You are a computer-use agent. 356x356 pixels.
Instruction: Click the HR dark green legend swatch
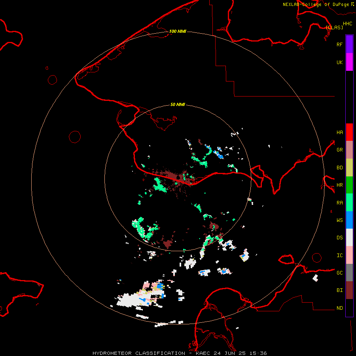349,185
